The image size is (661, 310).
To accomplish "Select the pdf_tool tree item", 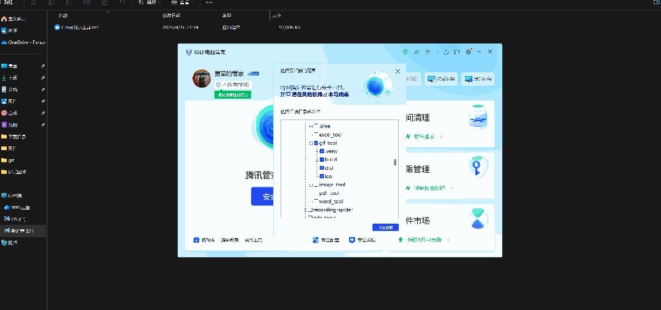I will [x=329, y=193].
